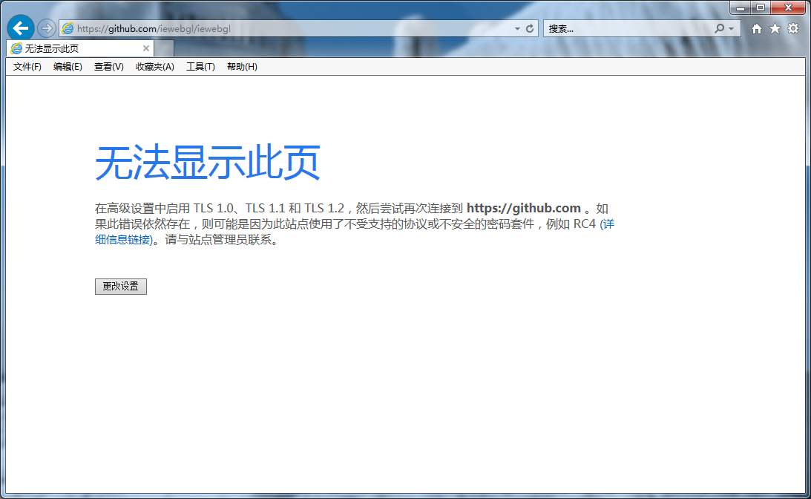Select the 无法显示此页 tab
Viewport: 811px width, 499px height.
[x=74, y=48]
